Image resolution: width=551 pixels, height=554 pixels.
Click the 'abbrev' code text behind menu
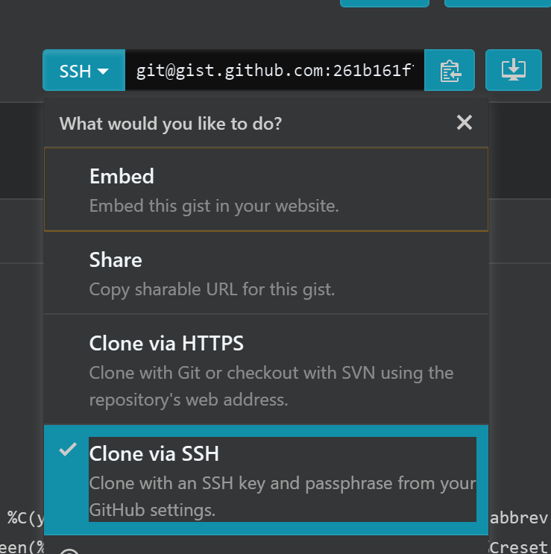click(518, 518)
